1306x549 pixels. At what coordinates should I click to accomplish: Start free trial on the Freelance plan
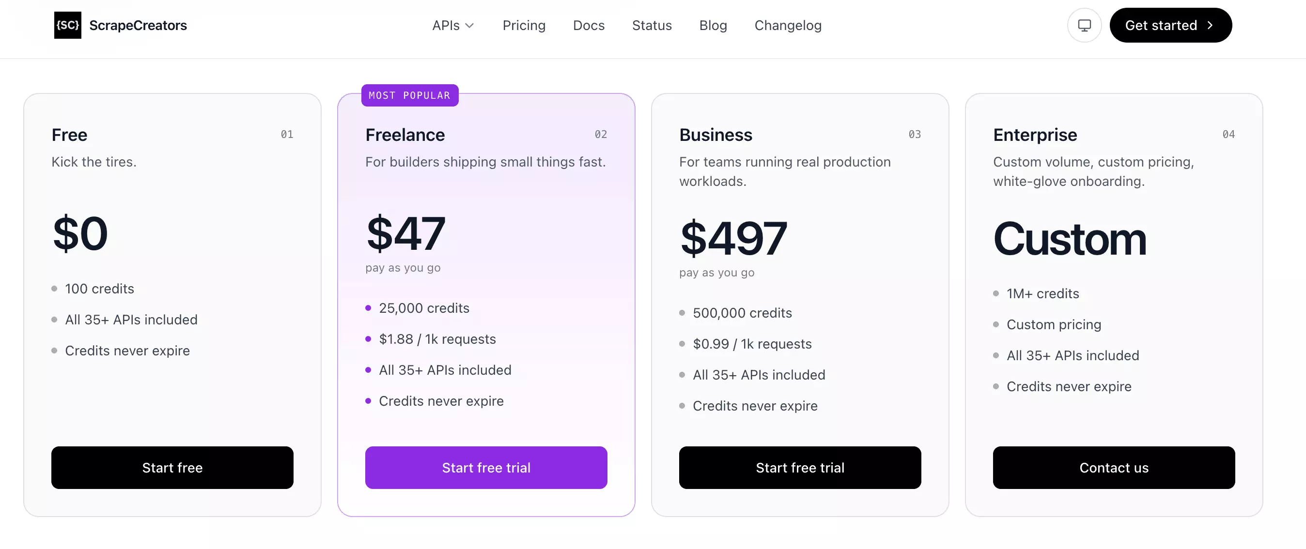coord(486,467)
